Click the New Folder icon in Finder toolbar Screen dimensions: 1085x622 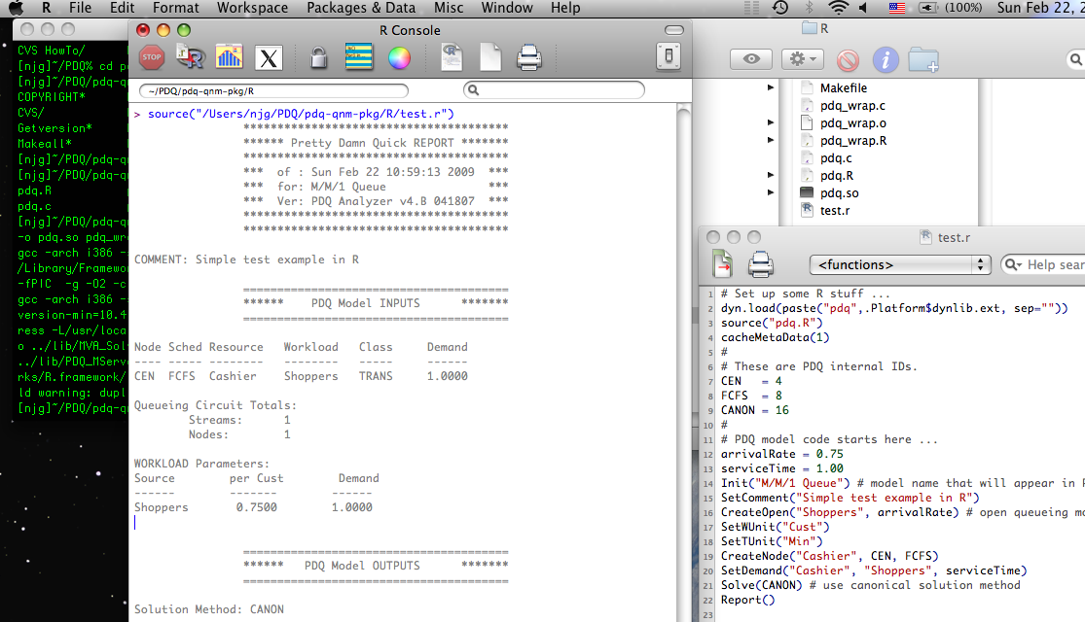(923, 60)
